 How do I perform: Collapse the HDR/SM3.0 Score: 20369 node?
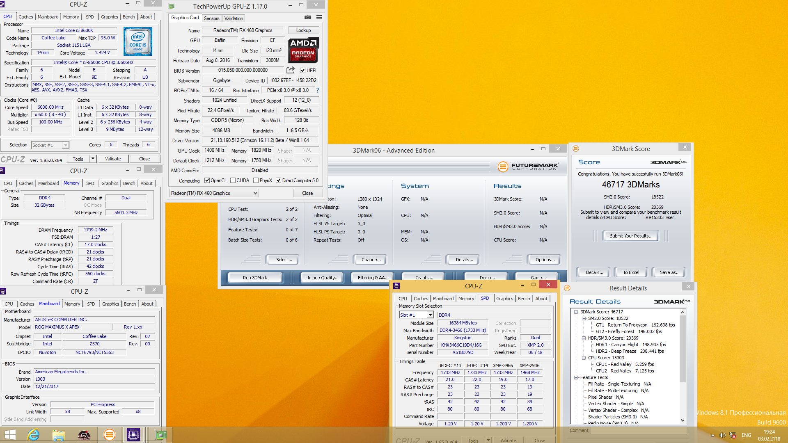(x=584, y=338)
